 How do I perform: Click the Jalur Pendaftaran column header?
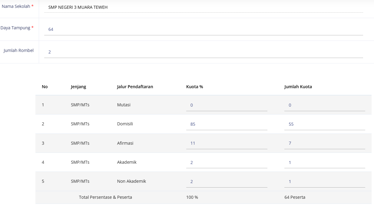pos(135,87)
